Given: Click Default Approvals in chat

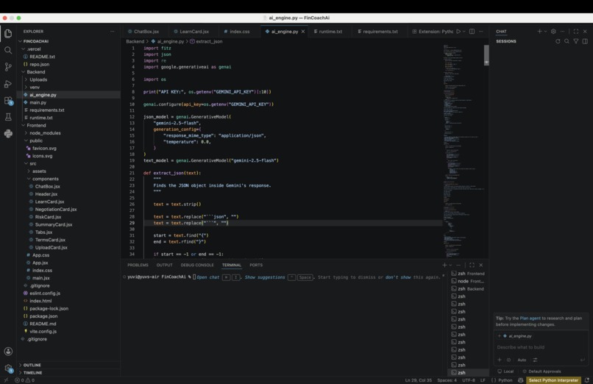Looking at the screenshot, I should coord(541,371).
